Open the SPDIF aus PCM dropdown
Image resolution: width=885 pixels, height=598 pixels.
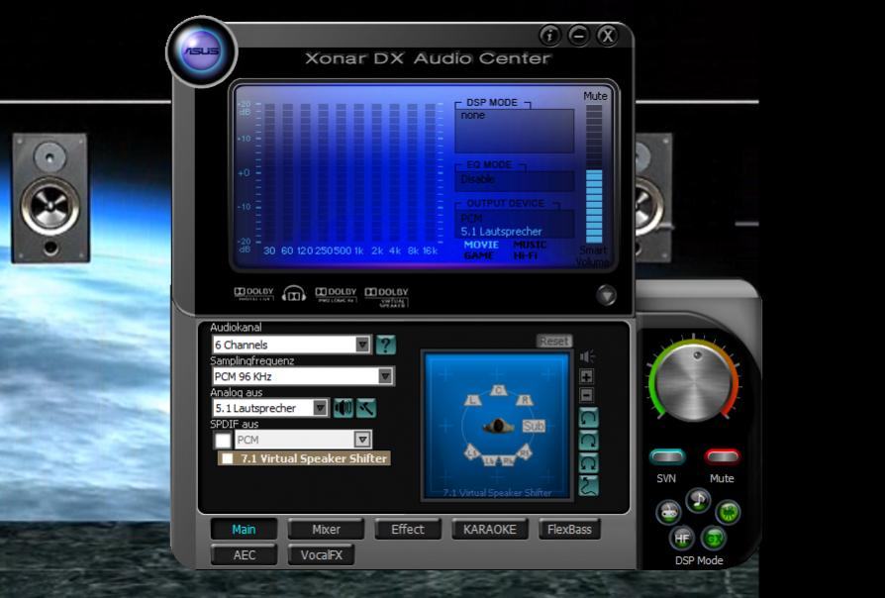pyautogui.click(x=303, y=440)
